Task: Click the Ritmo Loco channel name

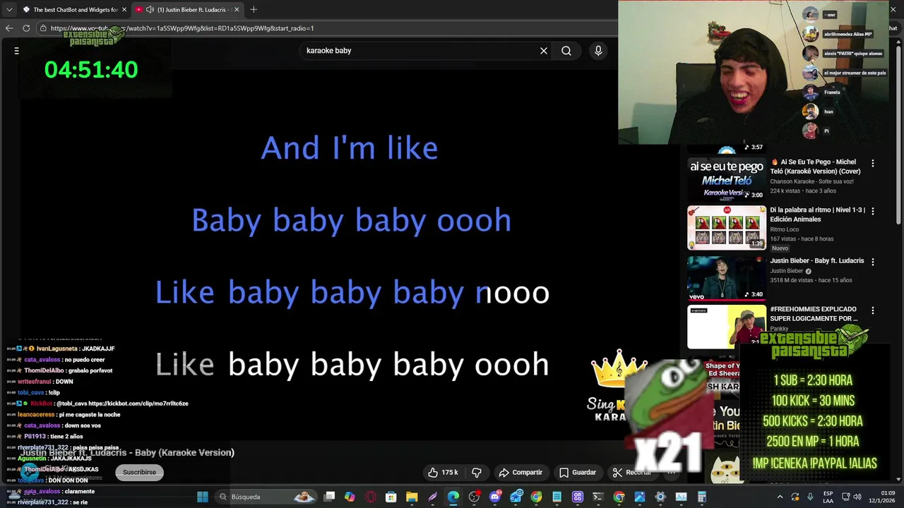Action: tap(785, 229)
